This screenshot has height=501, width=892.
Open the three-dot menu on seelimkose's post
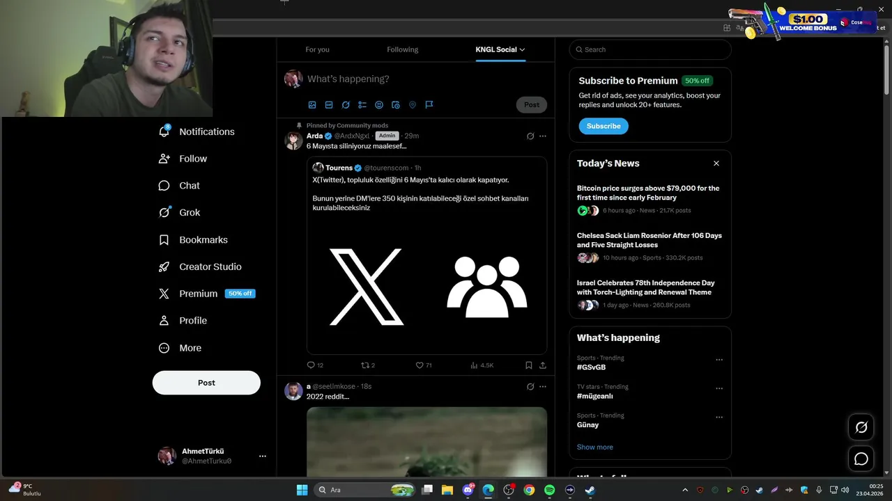[x=543, y=387]
